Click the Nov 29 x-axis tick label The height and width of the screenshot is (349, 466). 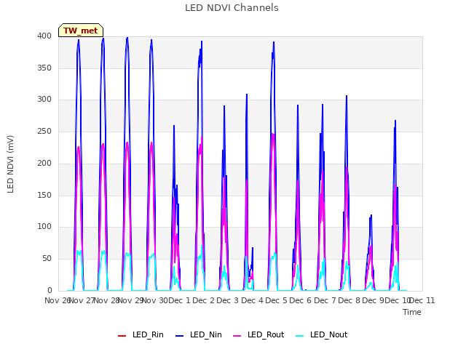pyautogui.click(x=131, y=300)
